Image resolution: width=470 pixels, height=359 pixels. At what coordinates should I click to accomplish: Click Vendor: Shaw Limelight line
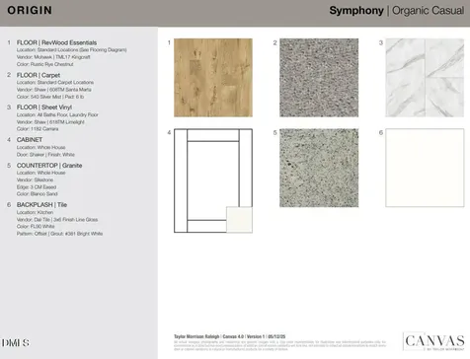tap(50, 122)
